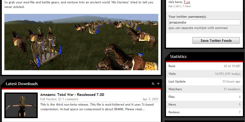Click the Statistics panel header
The width and height of the screenshot is (245, 122).
204,57
